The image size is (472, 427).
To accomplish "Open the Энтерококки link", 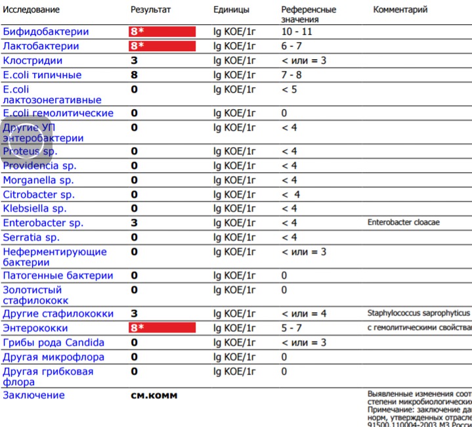I will point(35,328).
